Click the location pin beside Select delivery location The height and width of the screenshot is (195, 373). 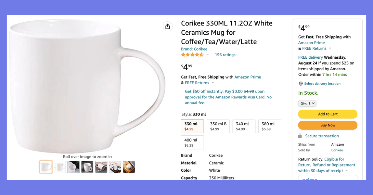(301, 84)
